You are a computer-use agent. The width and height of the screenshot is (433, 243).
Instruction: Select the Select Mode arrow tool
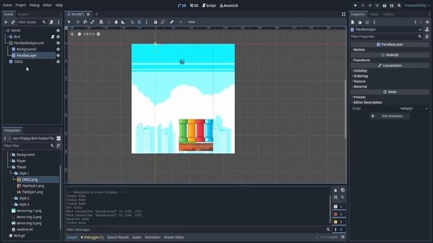click(69, 22)
